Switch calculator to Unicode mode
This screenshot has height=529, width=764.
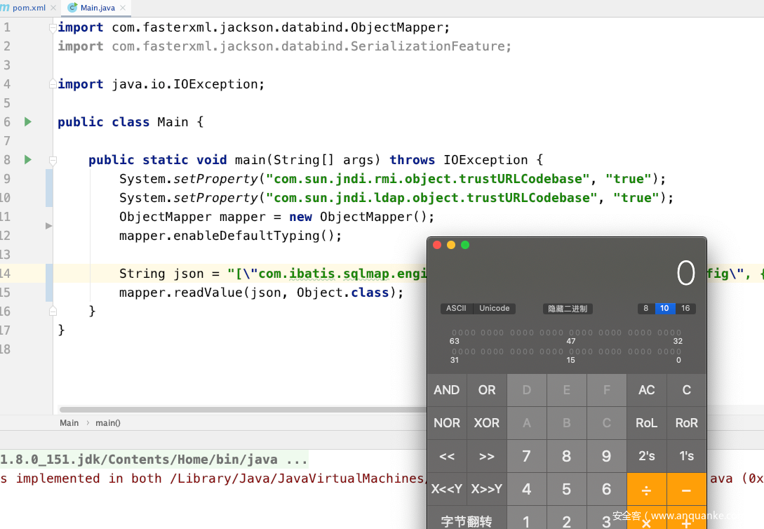coord(494,308)
